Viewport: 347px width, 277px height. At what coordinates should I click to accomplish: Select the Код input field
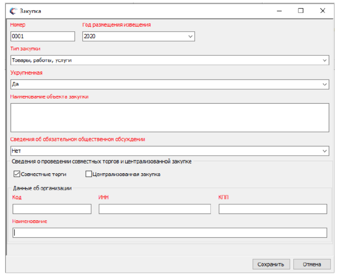click(52, 209)
